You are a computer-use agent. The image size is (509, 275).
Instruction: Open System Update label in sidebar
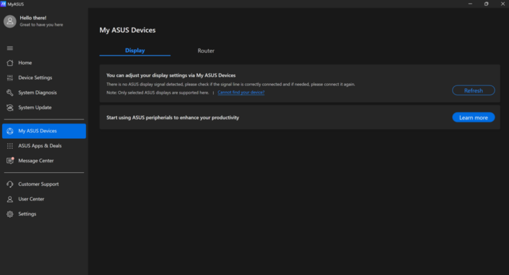pyautogui.click(x=35, y=107)
